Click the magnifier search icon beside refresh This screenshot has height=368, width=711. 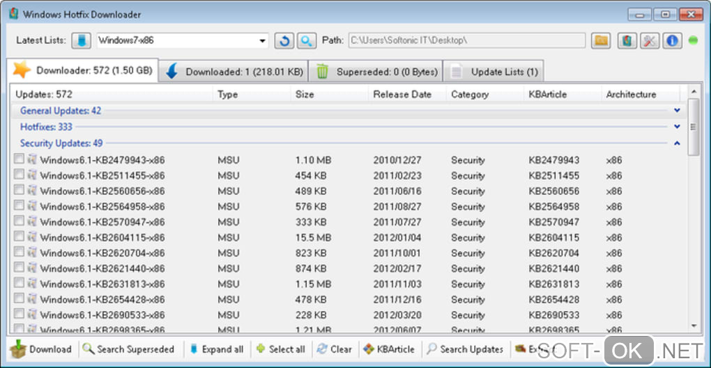(307, 41)
